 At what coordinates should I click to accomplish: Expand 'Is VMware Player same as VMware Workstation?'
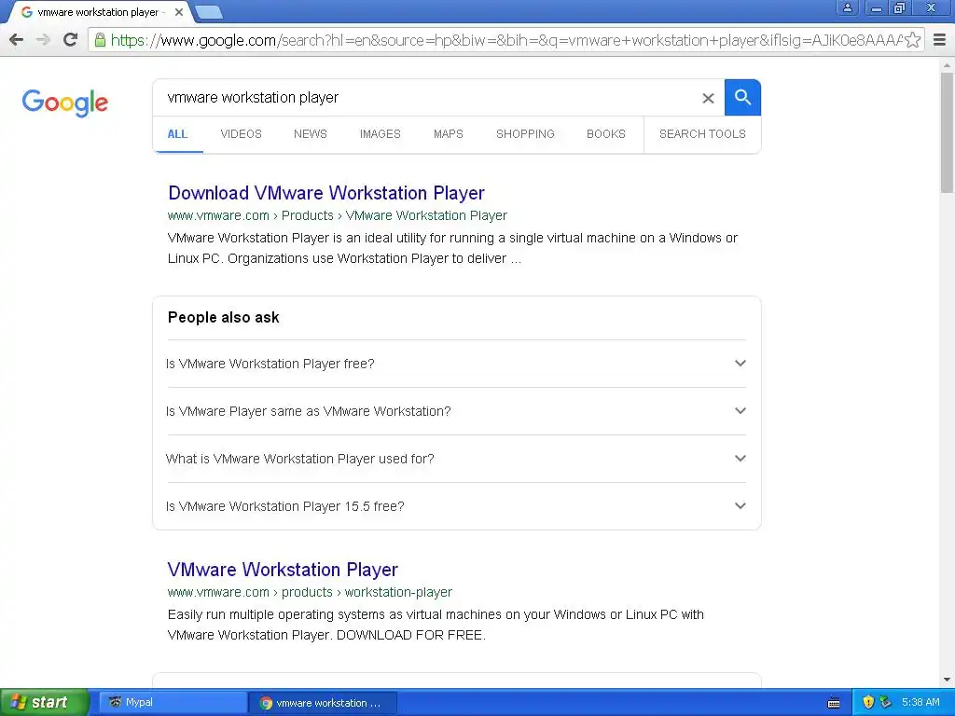[x=456, y=411]
